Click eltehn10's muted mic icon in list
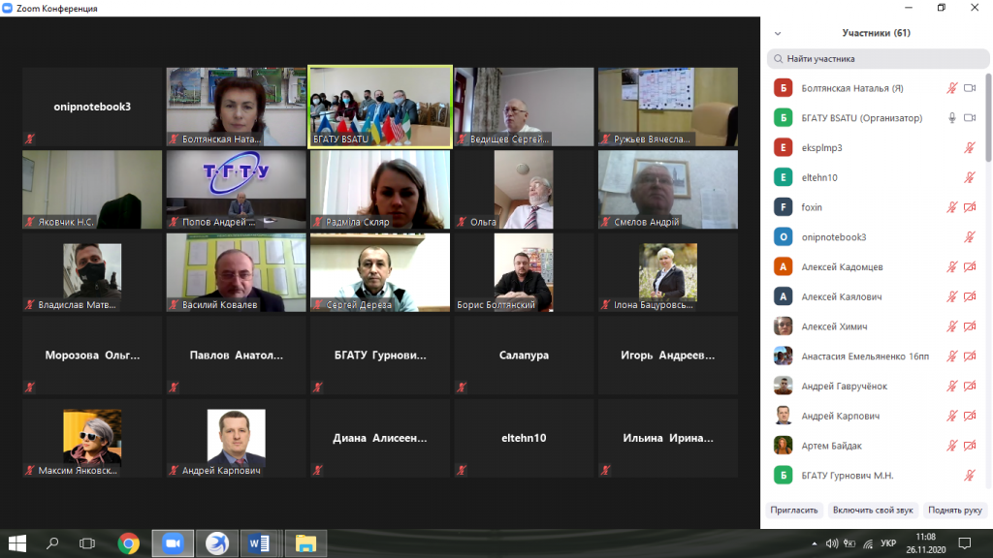993x558 pixels. (x=970, y=178)
